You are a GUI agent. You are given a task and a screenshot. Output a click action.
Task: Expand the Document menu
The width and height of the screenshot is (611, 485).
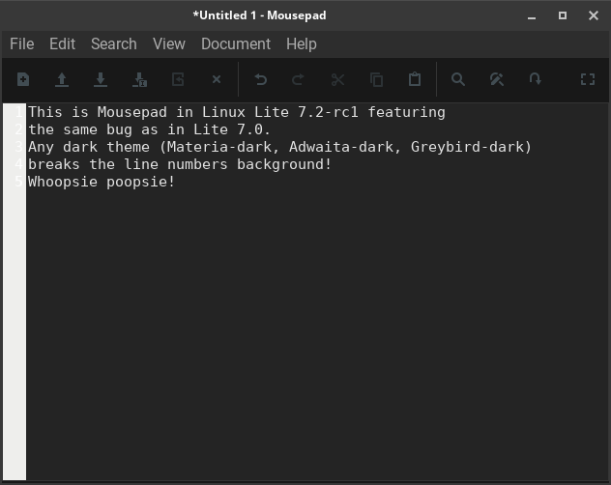coord(235,43)
